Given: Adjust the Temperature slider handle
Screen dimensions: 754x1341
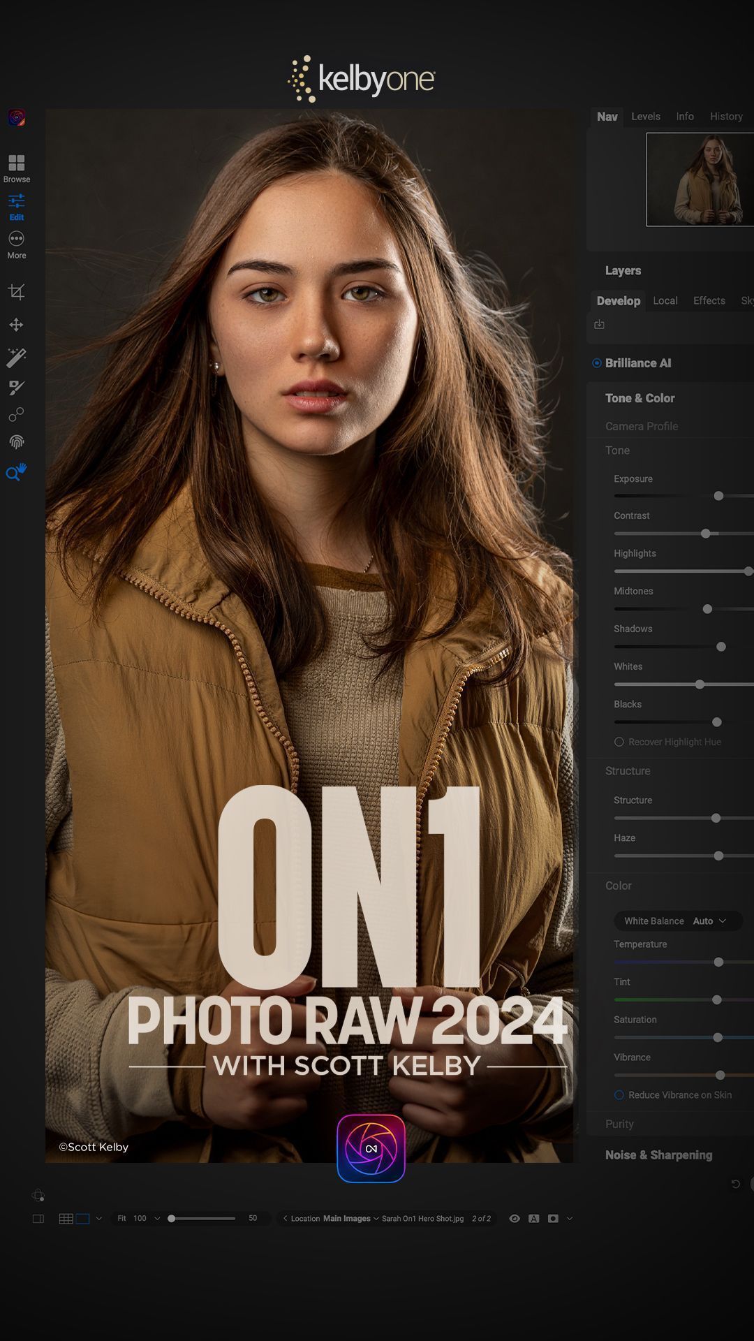Looking at the screenshot, I should click(718, 962).
